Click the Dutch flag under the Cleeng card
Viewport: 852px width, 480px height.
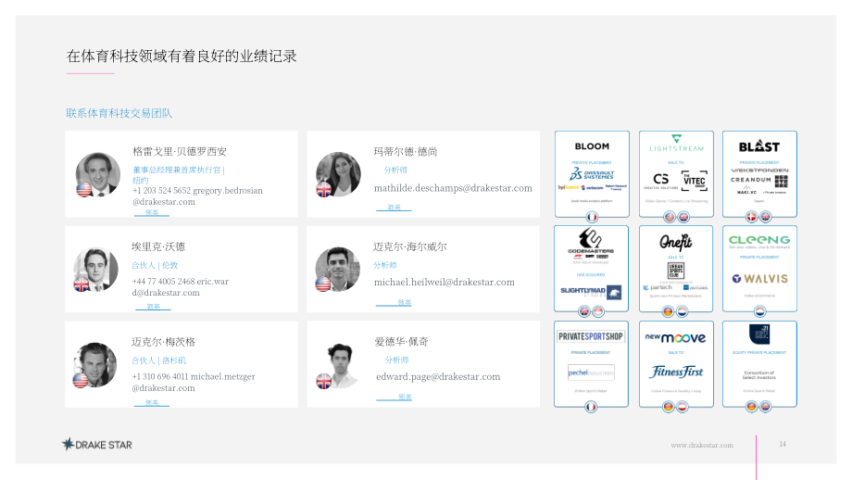pos(759,311)
